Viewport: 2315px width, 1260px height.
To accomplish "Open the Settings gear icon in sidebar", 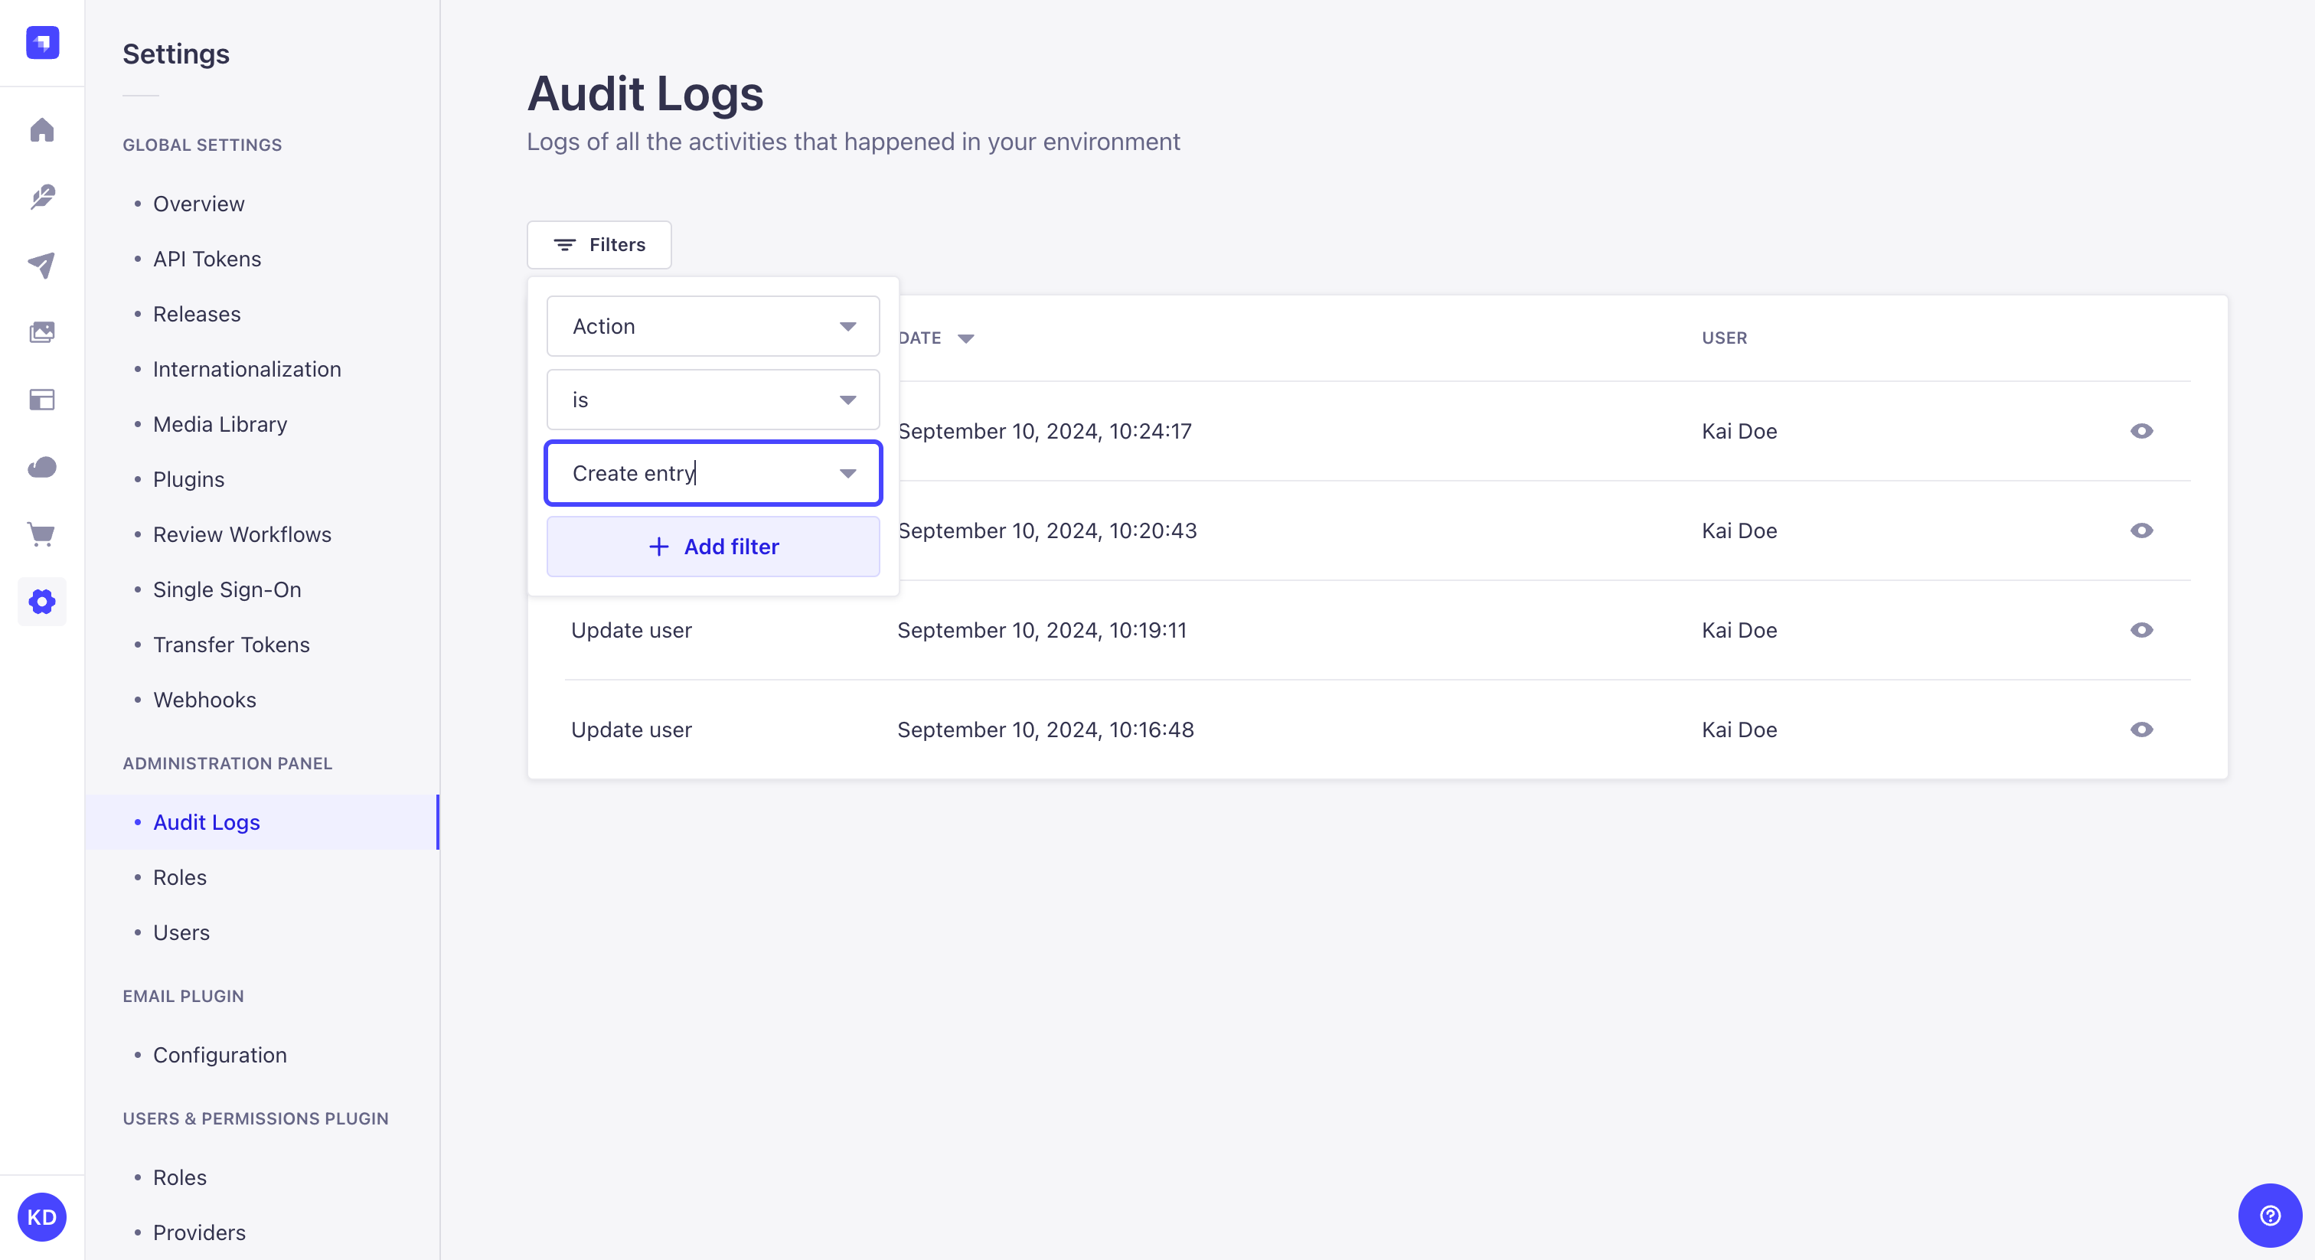I will point(42,602).
